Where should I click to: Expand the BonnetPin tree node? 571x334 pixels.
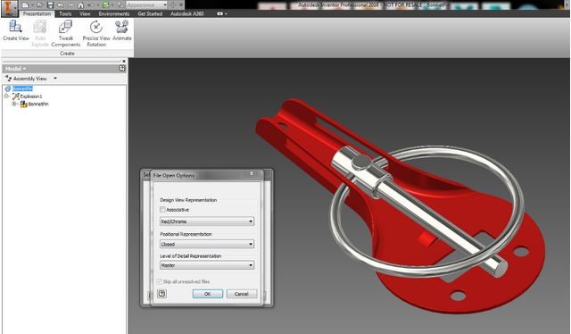tap(14, 104)
